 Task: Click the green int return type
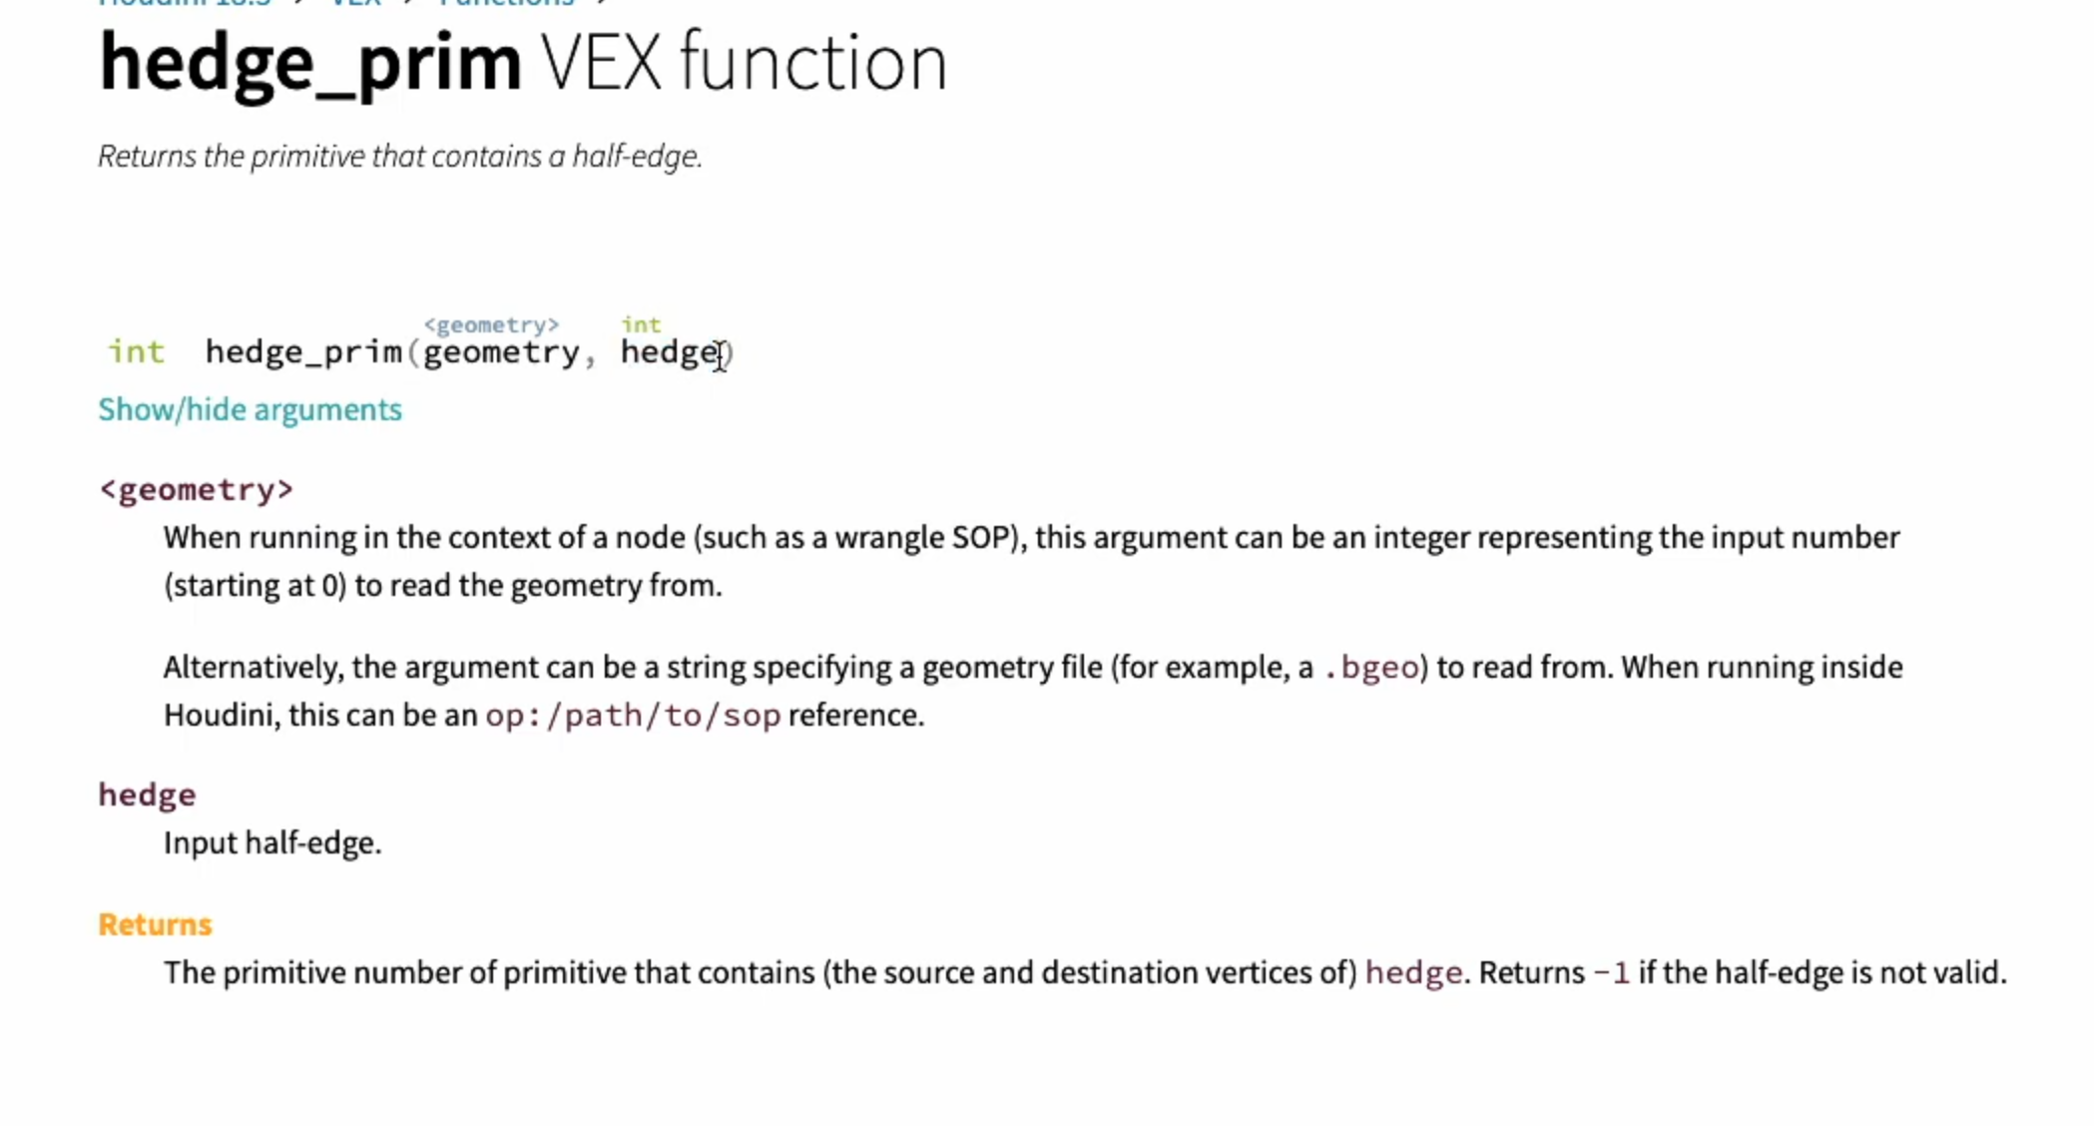pyautogui.click(x=137, y=352)
